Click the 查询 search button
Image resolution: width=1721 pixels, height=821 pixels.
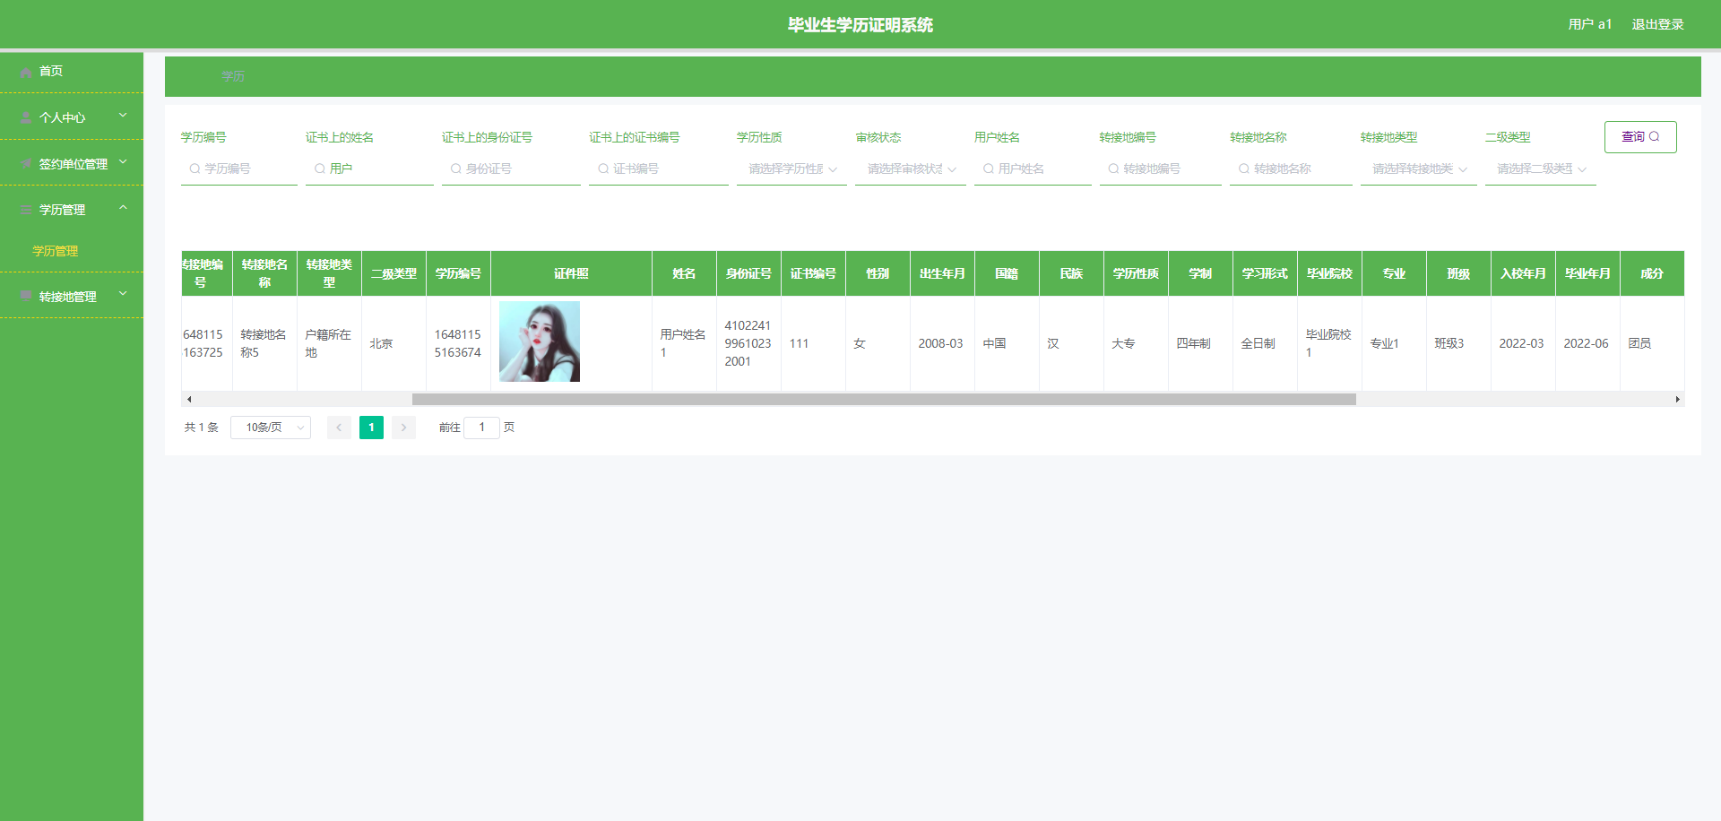coord(1640,137)
